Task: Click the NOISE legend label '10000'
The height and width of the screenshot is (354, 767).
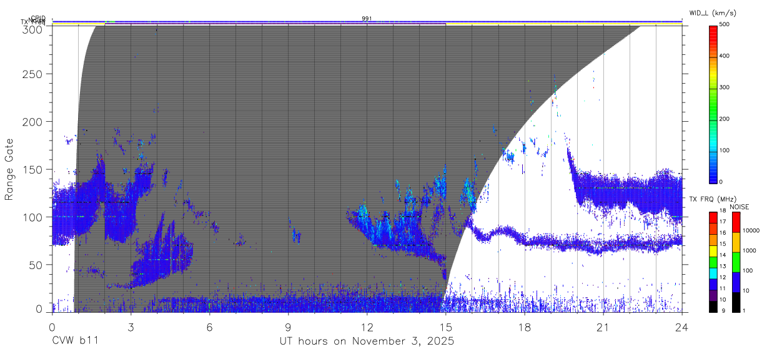Action: 751,230
